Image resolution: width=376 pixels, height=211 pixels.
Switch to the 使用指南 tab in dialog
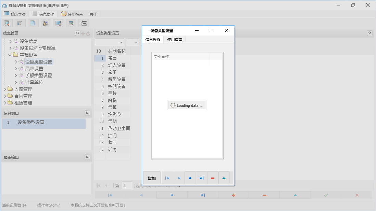point(175,39)
